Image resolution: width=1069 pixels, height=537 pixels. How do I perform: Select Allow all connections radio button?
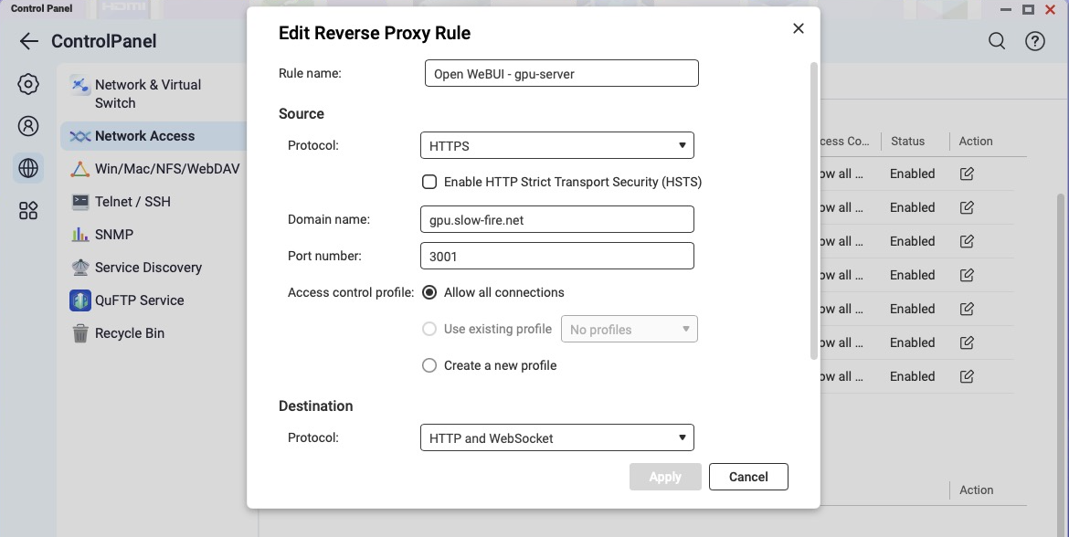(x=429, y=292)
